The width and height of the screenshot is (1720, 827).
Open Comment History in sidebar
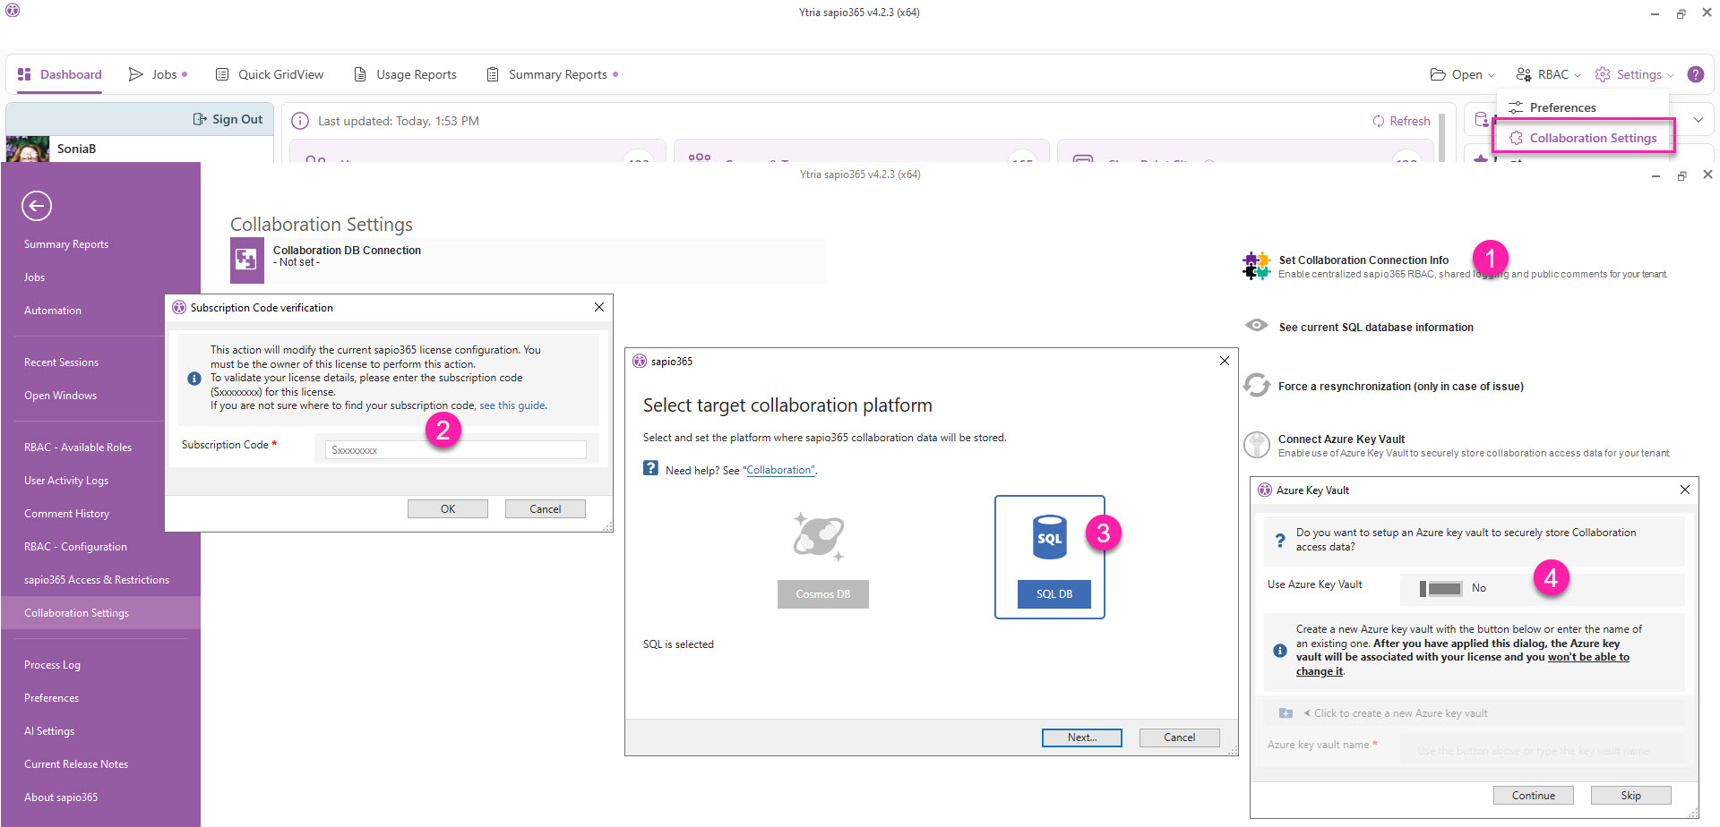click(x=67, y=514)
